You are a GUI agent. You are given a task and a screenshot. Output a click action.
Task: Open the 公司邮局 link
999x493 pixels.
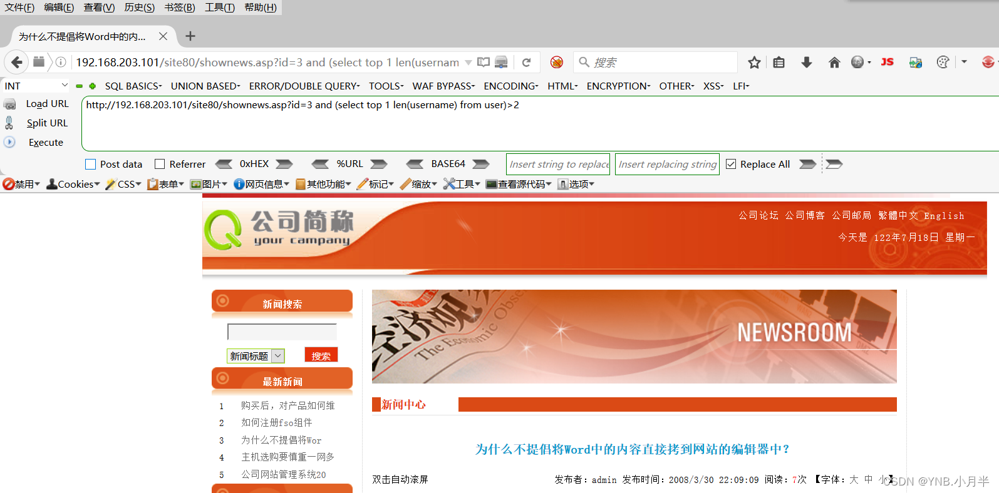pyautogui.click(x=851, y=215)
